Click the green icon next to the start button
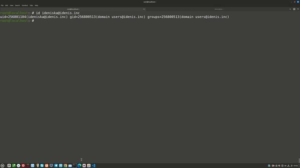 (14, 166)
